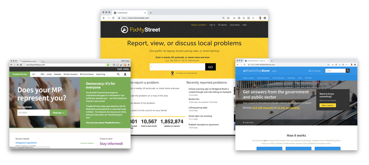This screenshot has width=369, height=165.
Task: Go back in the TheyWorkForYou browser window
Action: pos(11,65)
